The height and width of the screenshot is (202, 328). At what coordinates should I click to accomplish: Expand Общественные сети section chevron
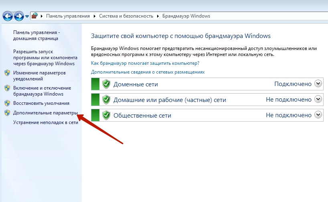(x=318, y=114)
